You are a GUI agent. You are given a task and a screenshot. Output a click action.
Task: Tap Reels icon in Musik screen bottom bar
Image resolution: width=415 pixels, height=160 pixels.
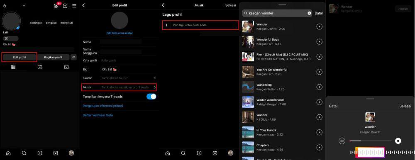pyautogui.click(x=215, y=153)
